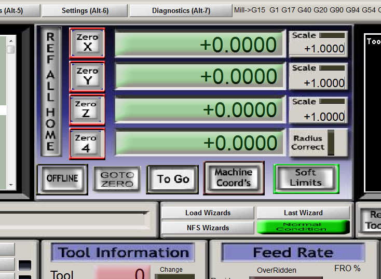This screenshot has width=381, height=279.
Task: Click the Radius Correct button
Action: pyautogui.click(x=318, y=143)
